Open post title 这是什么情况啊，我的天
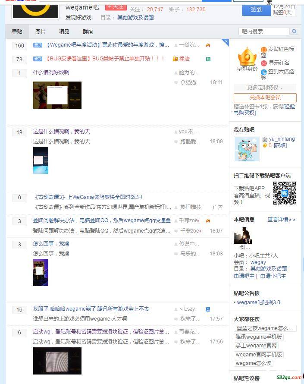304x384 pixels. (61, 132)
